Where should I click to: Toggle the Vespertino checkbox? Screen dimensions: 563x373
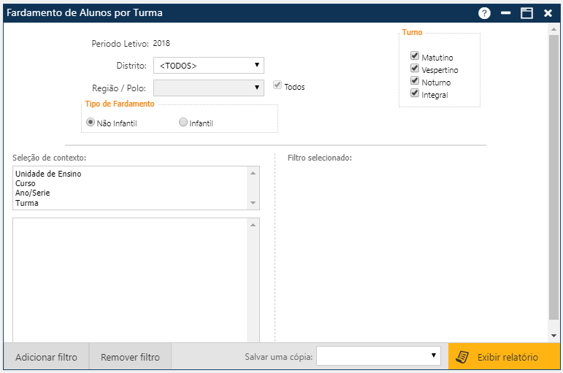(415, 69)
